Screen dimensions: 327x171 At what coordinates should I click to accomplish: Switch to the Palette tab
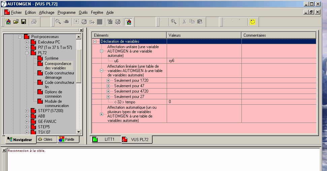67,139
